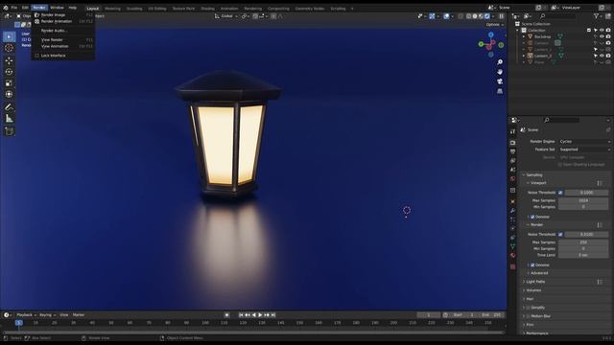Viewport: 614px width, 345px height.
Task: Toggle viewport Noise Threshold checkbox
Action: 560,193
